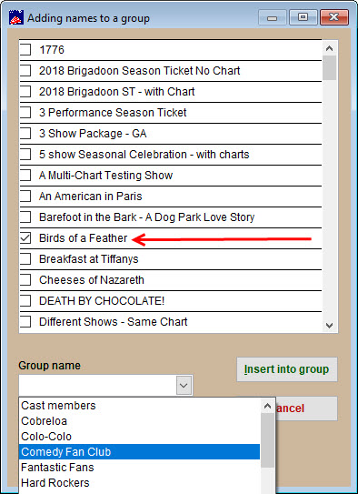Click the down arrow on show list scrollbar
The width and height of the screenshot is (358, 494).
[x=329, y=325]
